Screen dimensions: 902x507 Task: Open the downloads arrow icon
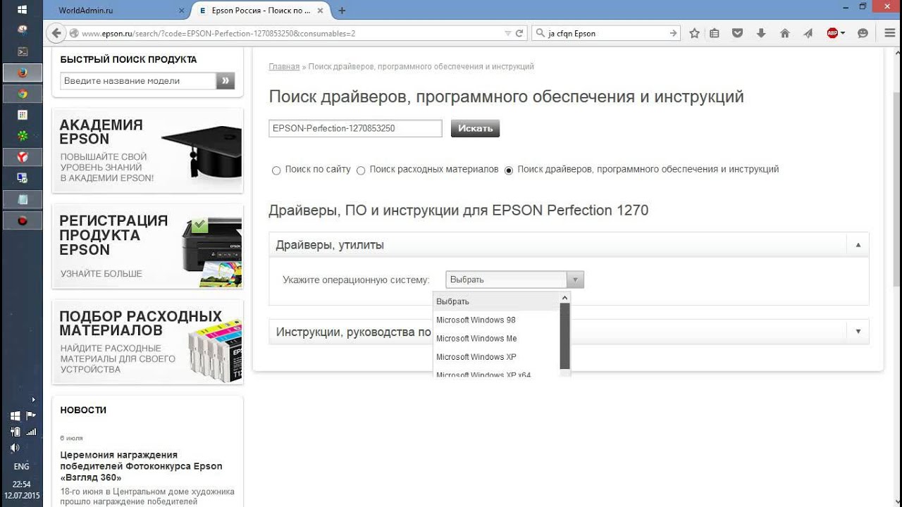761,33
